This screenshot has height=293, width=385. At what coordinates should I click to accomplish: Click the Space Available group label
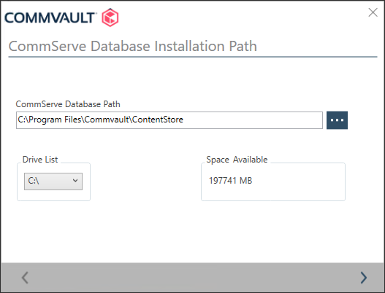tap(237, 160)
